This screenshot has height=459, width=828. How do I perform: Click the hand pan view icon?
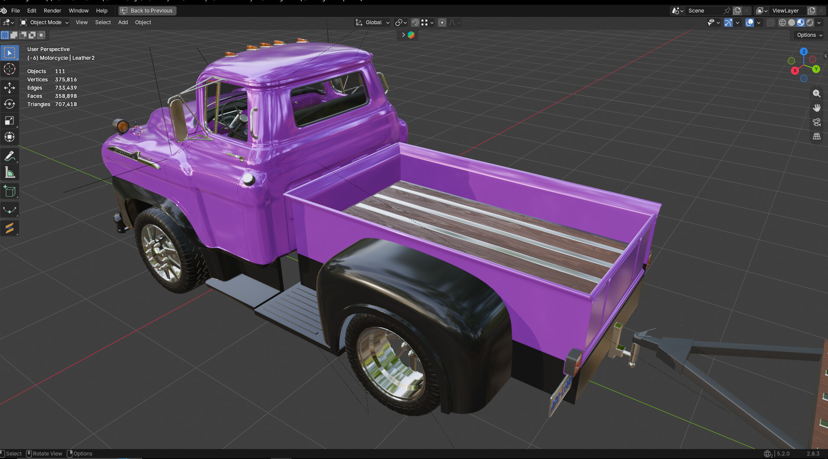(x=816, y=108)
